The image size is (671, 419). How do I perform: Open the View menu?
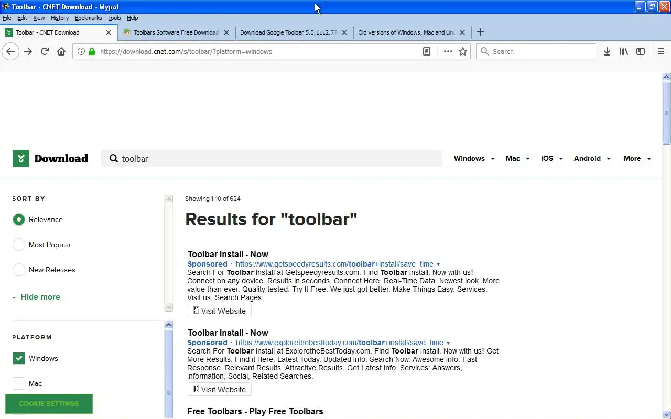[39, 18]
